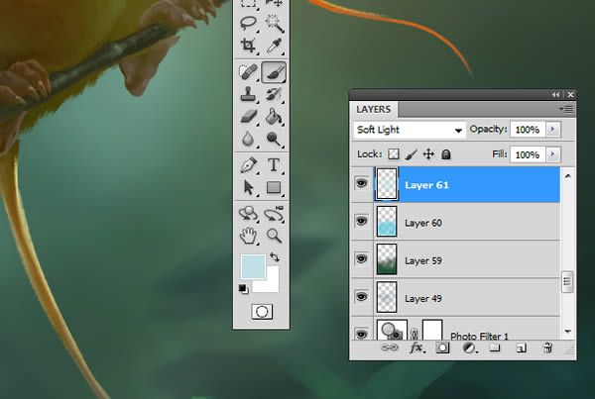
Task: Activate the Zoom tool
Action: (274, 236)
